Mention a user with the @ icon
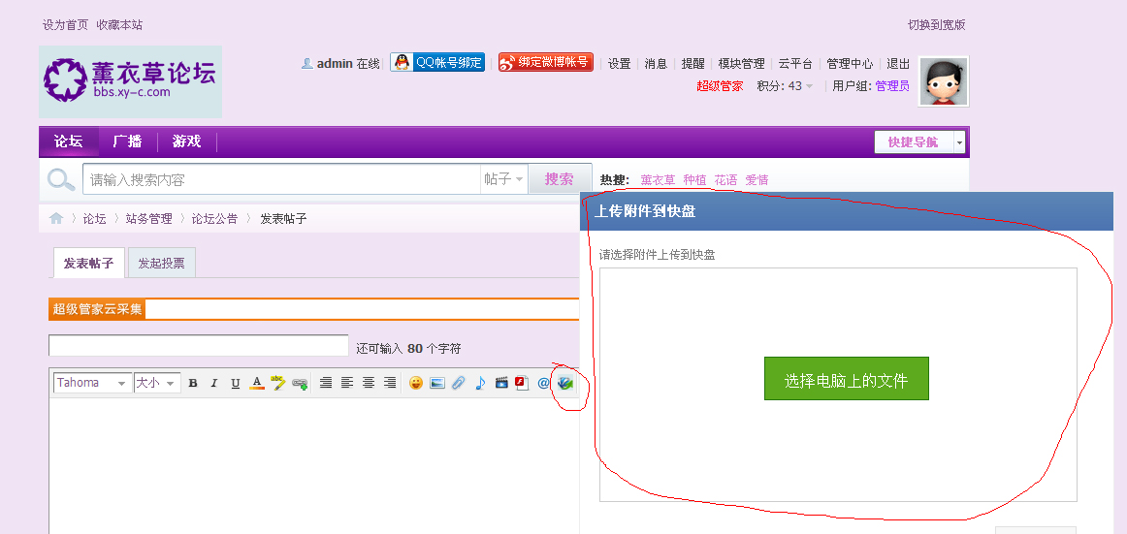The image size is (1127, 534). pos(543,383)
